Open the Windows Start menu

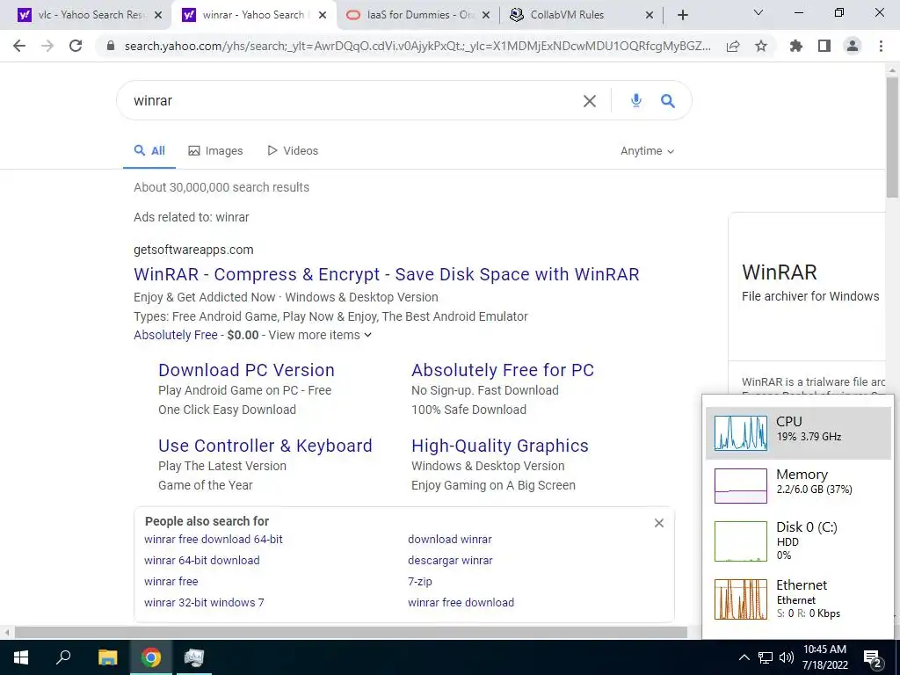(x=21, y=657)
